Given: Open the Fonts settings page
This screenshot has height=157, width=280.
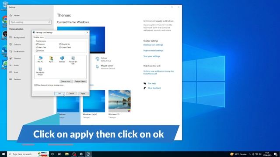Looking at the screenshot, I should (x=14, y=65).
